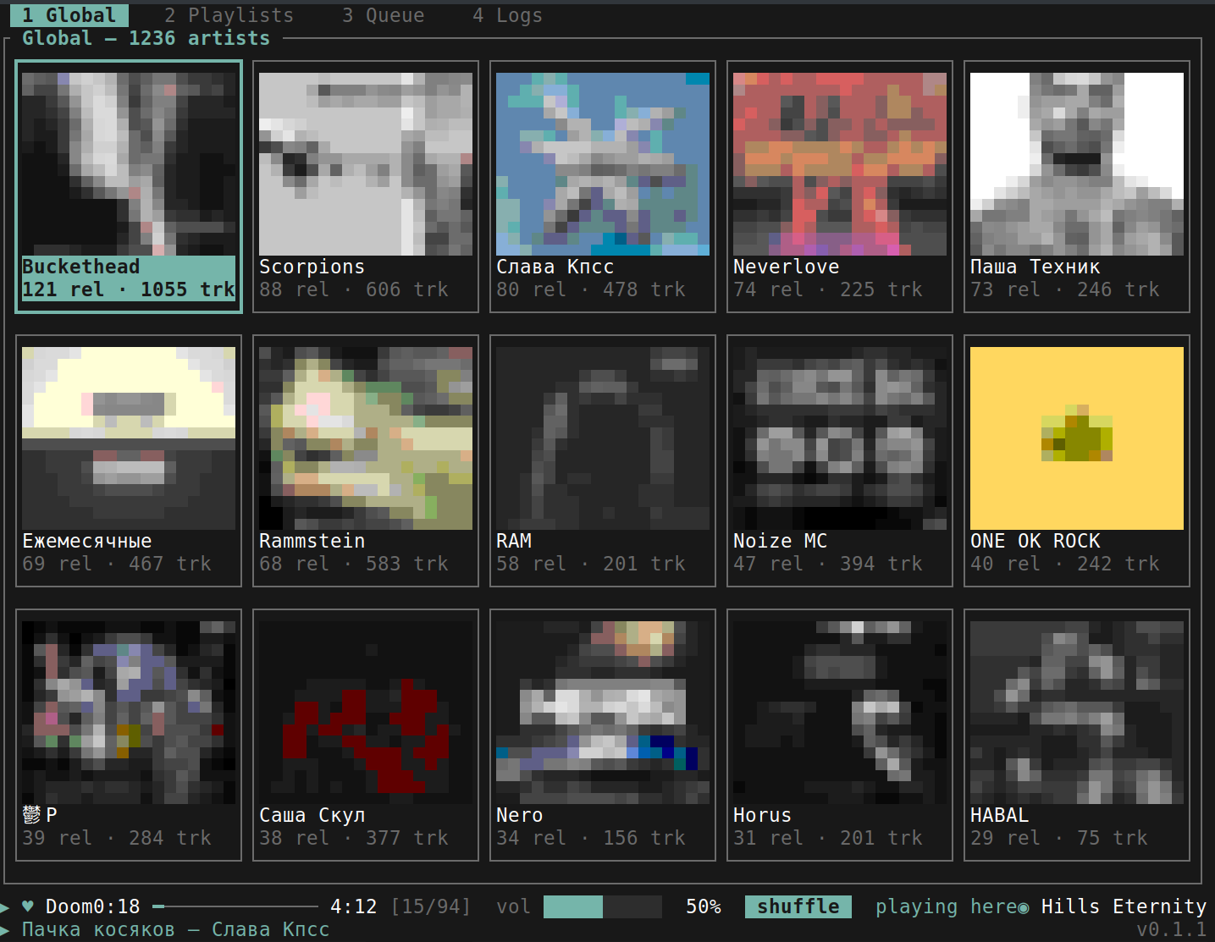Click the dot icon after 'playing here'
This screenshot has height=942, width=1215.
1024,907
